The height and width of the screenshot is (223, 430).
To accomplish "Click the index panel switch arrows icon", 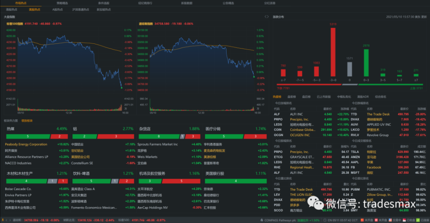I will coord(266,17).
